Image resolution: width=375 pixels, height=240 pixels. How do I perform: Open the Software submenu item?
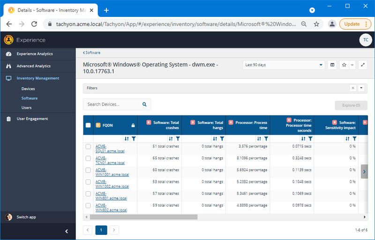click(30, 98)
